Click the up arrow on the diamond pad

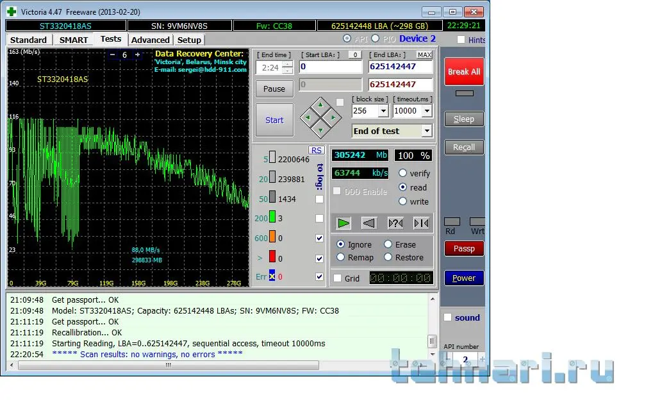pos(320,104)
